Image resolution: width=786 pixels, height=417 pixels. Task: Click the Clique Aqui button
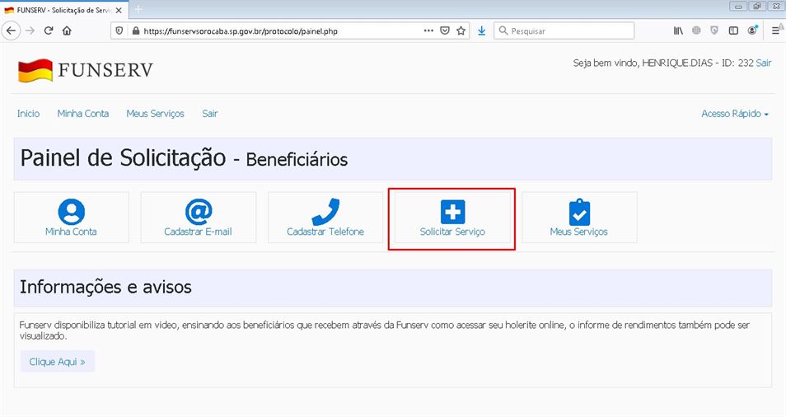(57, 362)
